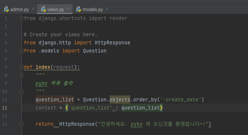The image size is (248, 135).
Task: Click 'django.shortcuts' on line 1
Action: point(62,18)
